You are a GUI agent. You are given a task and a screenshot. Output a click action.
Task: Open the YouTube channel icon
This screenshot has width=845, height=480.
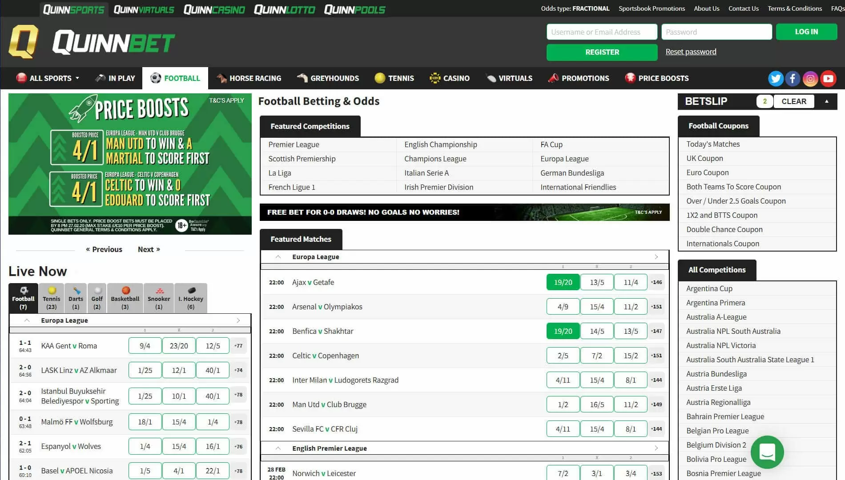pos(828,79)
